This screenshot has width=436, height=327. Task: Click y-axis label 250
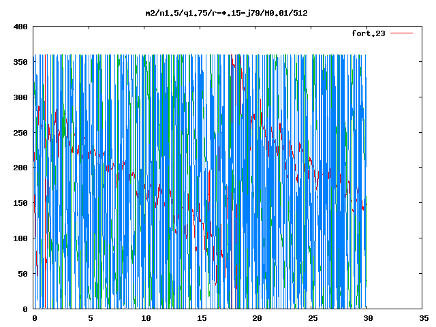pyautogui.click(x=20, y=133)
